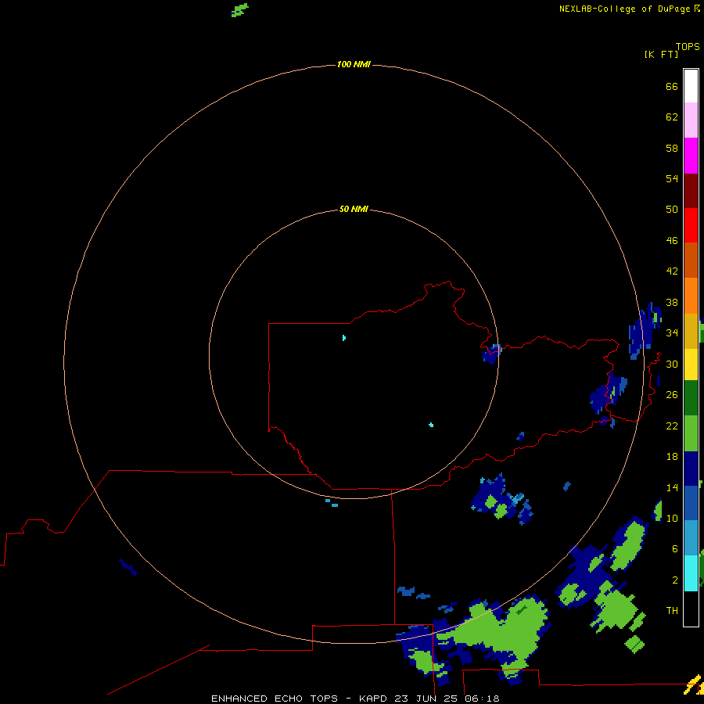Click the 6 legend value
This screenshot has width=704, height=704.
point(675,548)
